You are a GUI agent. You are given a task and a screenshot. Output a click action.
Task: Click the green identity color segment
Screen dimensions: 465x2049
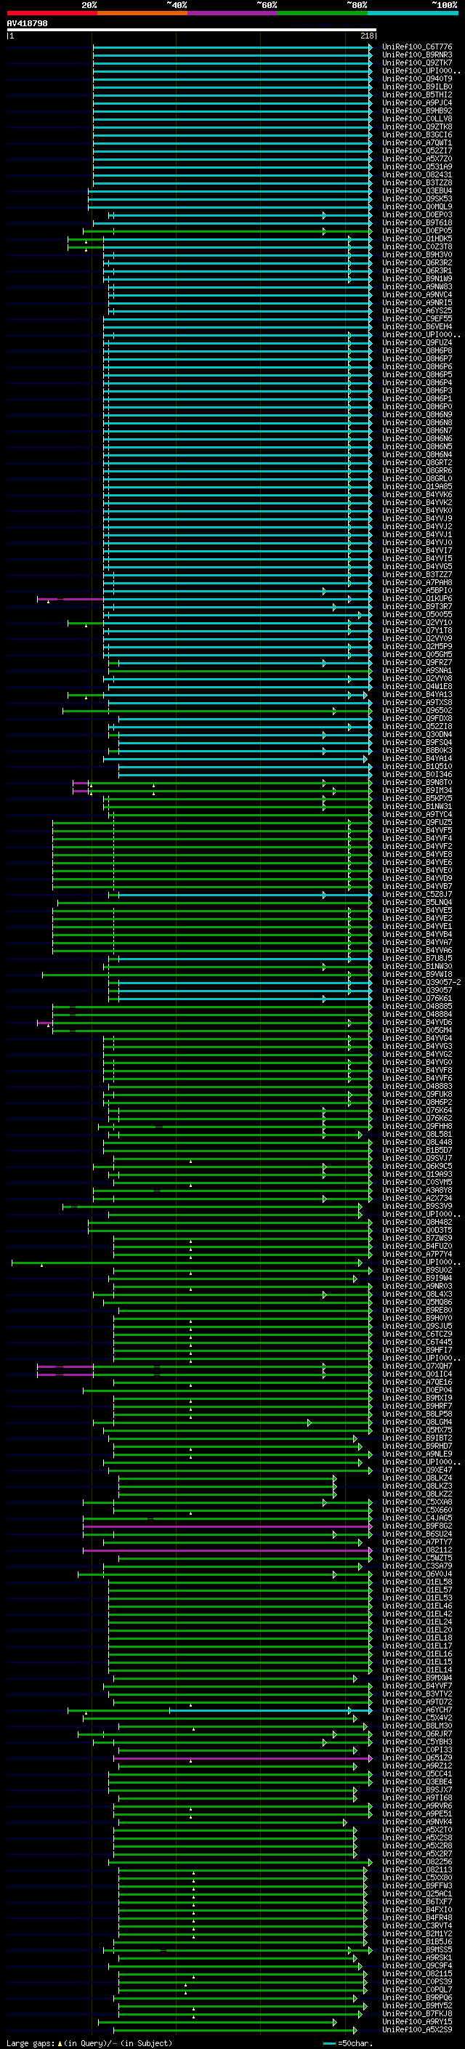[323, 14]
